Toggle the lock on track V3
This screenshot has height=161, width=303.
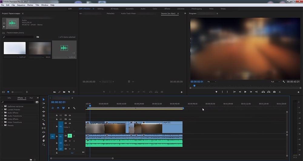(x=57, y=115)
